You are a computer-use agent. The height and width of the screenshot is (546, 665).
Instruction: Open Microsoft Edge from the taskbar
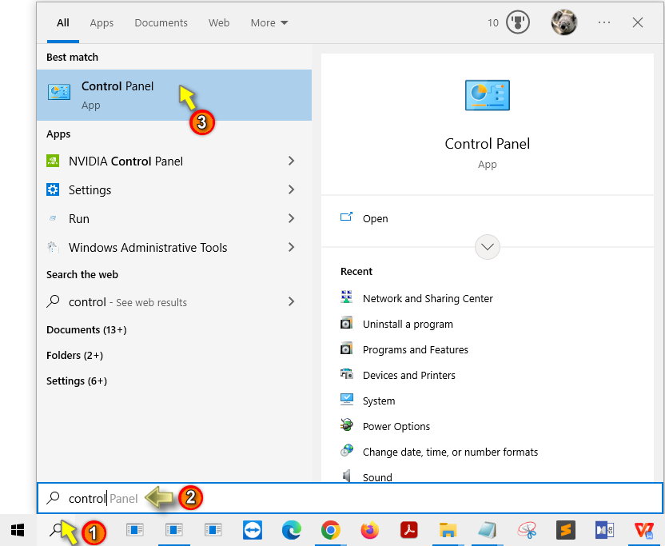(292, 530)
